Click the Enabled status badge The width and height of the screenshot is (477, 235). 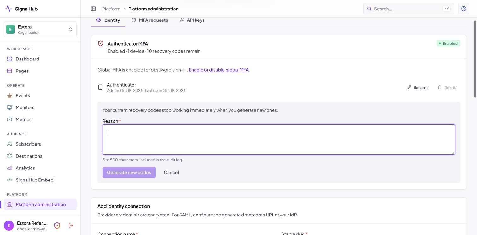tap(448, 43)
